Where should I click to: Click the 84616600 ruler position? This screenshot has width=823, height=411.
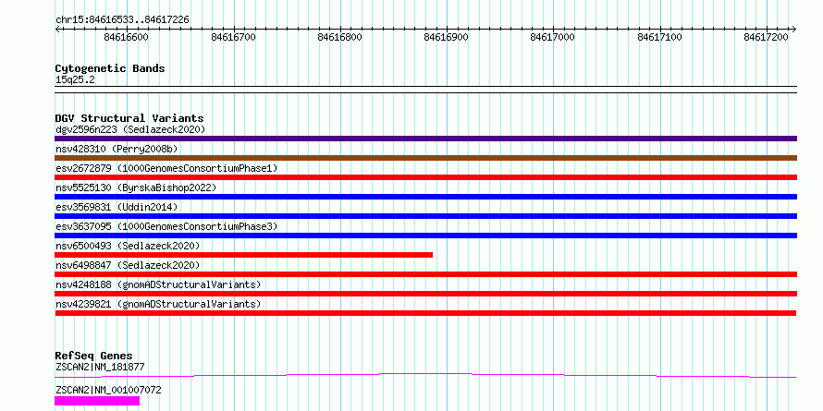click(127, 37)
